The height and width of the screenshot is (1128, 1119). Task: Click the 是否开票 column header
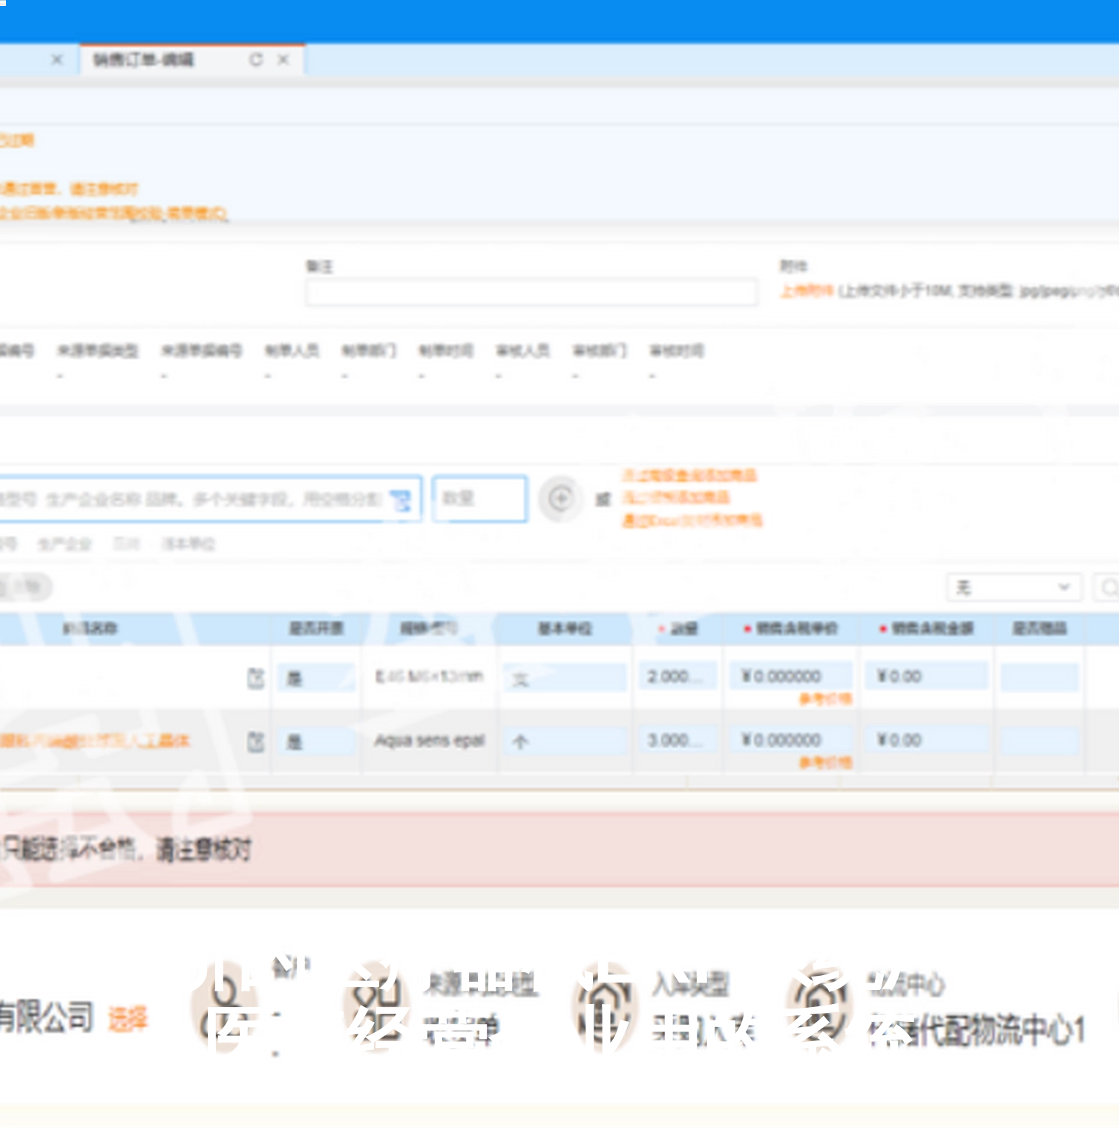(316, 629)
